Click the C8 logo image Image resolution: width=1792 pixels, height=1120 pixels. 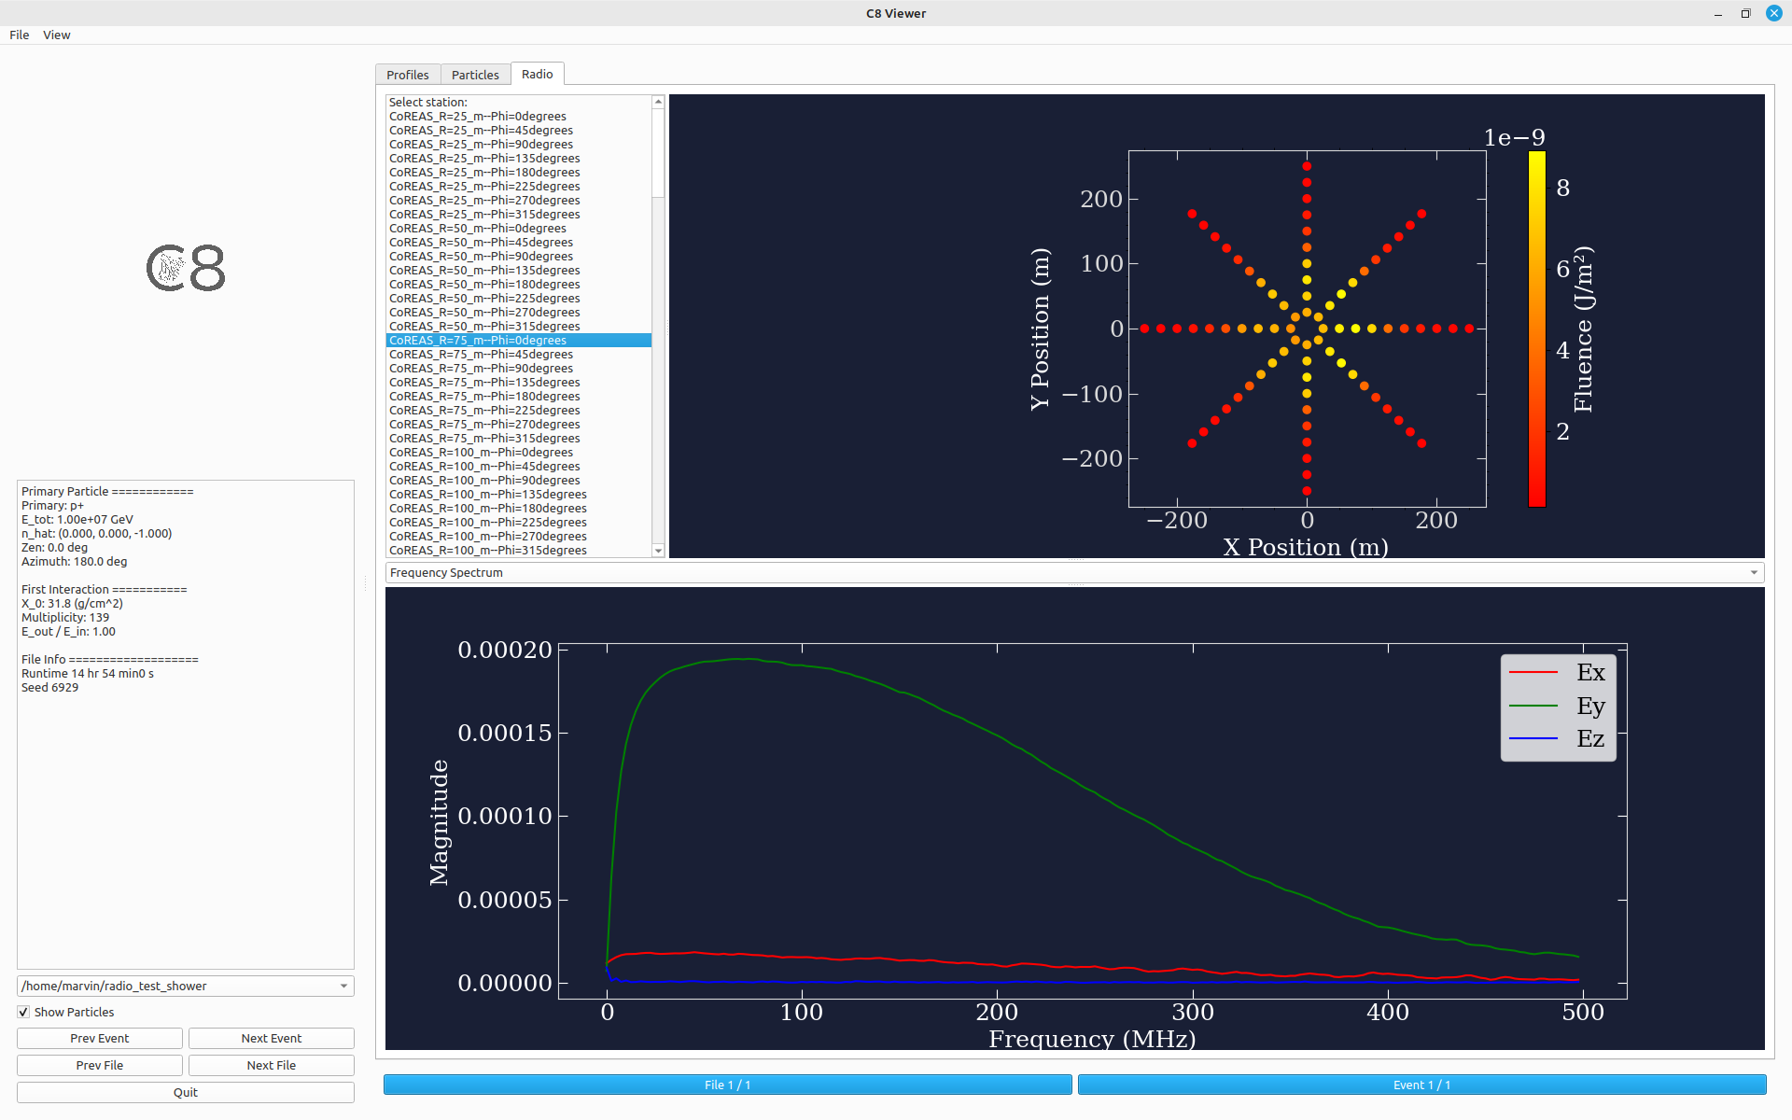[x=186, y=269]
